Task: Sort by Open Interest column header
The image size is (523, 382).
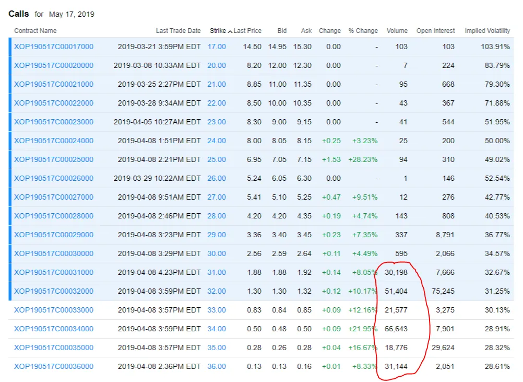Action: click(x=435, y=31)
